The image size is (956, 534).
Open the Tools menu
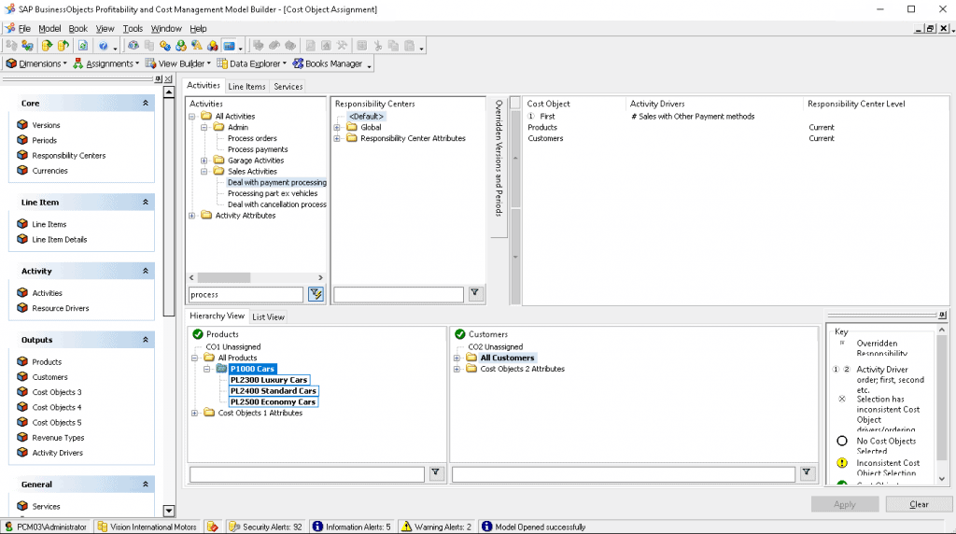(x=133, y=29)
